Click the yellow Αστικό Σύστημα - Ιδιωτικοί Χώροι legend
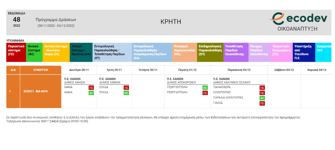Image resolution: width=335 pixels, height=150 pixels. (x=56, y=52)
